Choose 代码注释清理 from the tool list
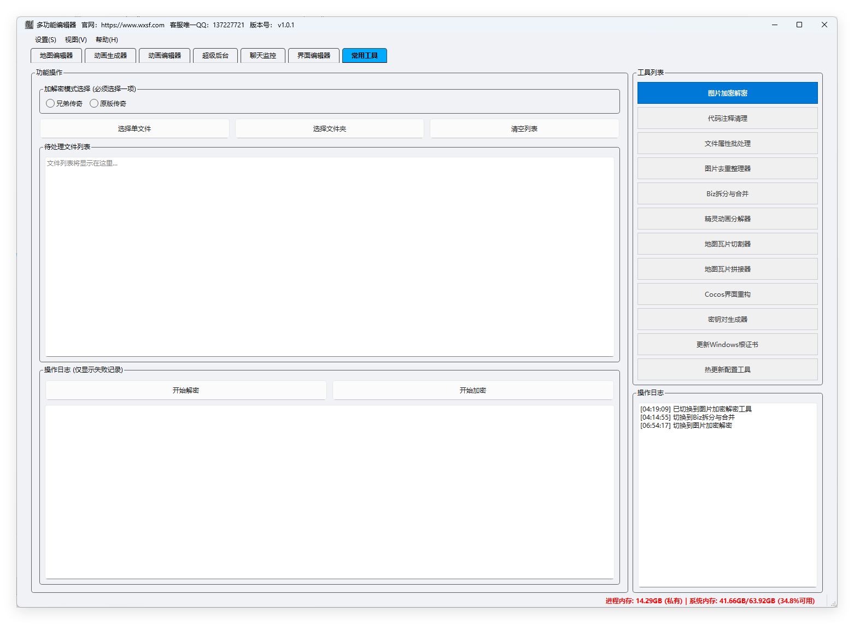 (x=727, y=119)
